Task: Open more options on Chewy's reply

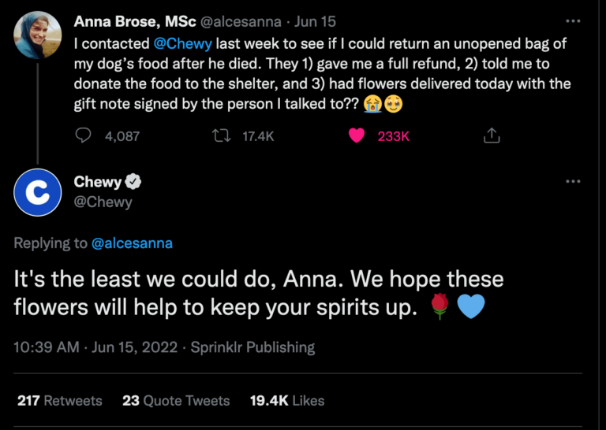Action: (574, 182)
